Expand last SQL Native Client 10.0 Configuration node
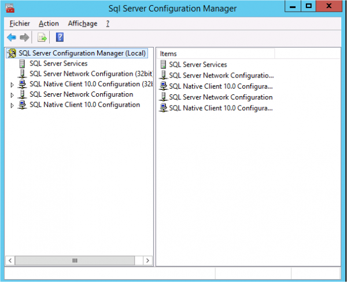Image resolution: width=347 pixels, height=282 pixels. 12,105
